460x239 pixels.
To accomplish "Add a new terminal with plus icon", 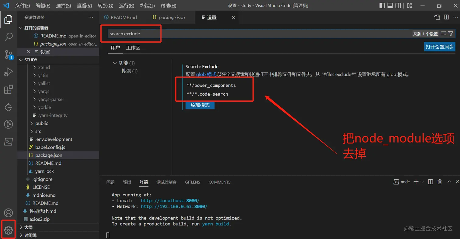I will click(x=416, y=182).
